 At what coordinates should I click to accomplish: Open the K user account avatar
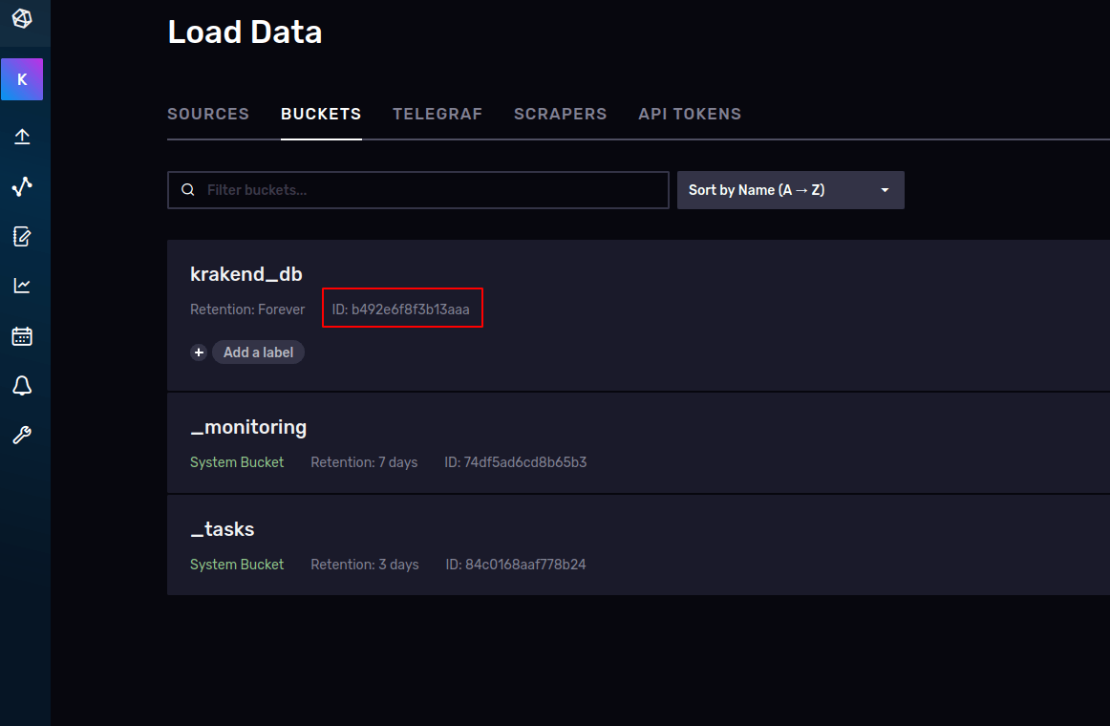(22, 79)
